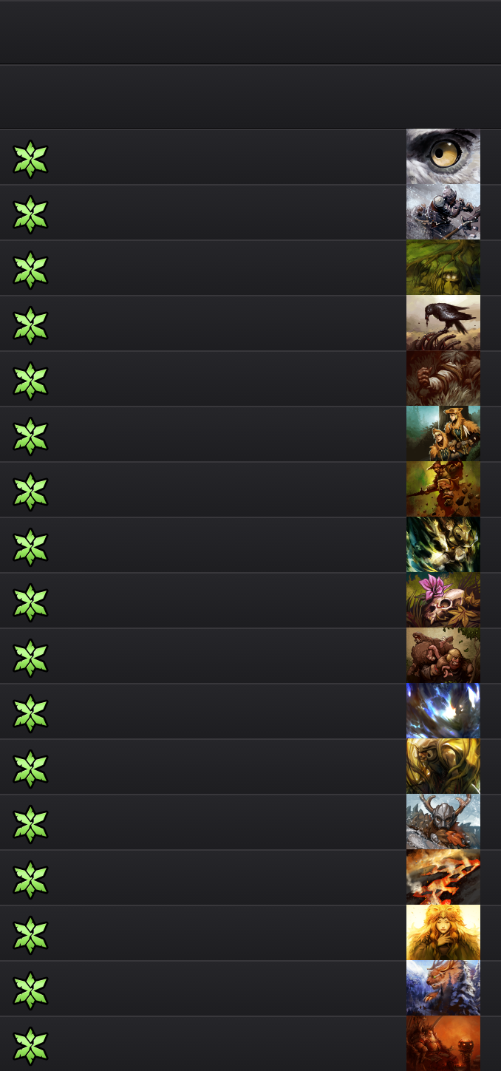501x1071 pixels.
Task: Click the leaf icon in the flower skull row
Action: pyautogui.click(x=30, y=602)
